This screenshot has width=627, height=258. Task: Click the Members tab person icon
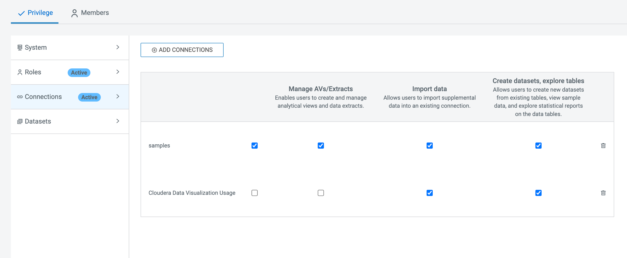click(x=74, y=13)
